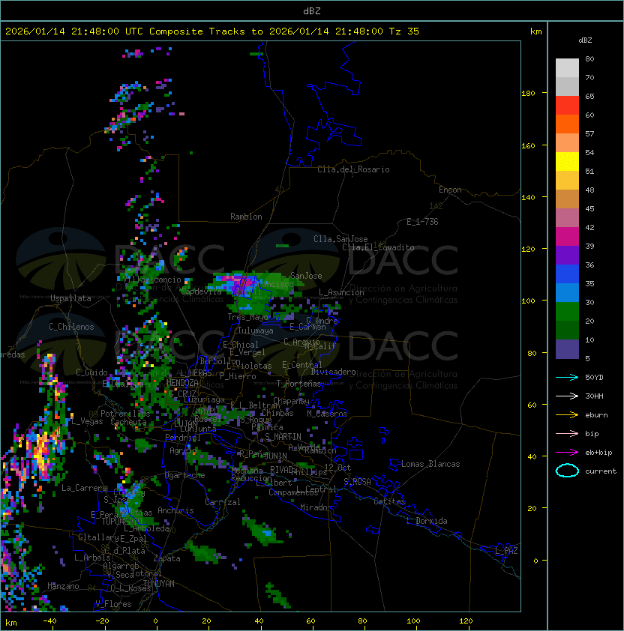Click the 100 km tick on vertical axis
The height and width of the screenshot is (631, 624).
coord(528,301)
